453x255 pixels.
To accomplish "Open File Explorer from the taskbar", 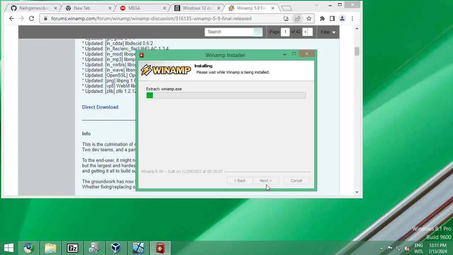I will (50, 248).
